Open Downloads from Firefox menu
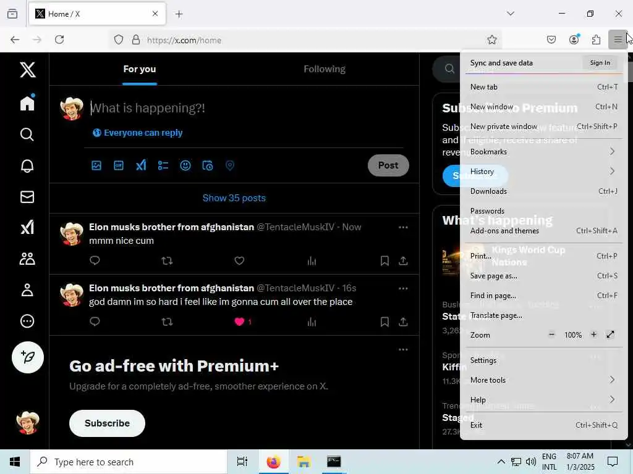 pyautogui.click(x=543, y=191)
